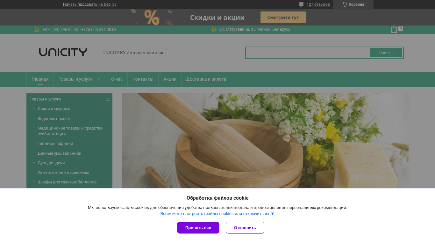Click the telephone icon beside phone numbers

[37, 30]
